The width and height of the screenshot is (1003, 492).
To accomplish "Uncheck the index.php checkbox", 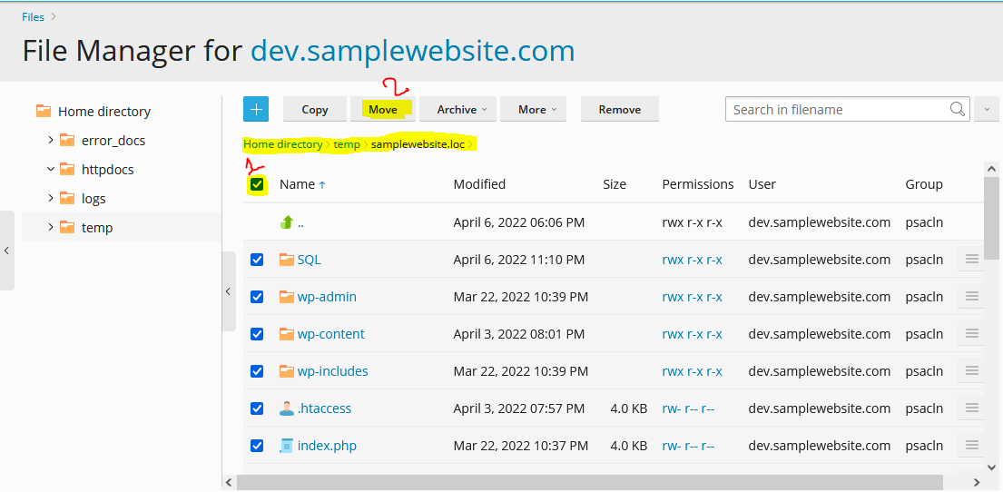I will tap(257, 446).
